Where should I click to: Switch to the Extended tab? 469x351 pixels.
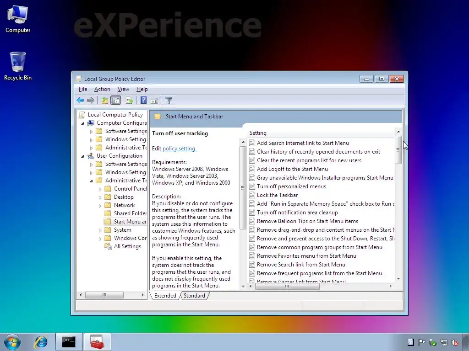pyautogui.click(x=165, y=296)
